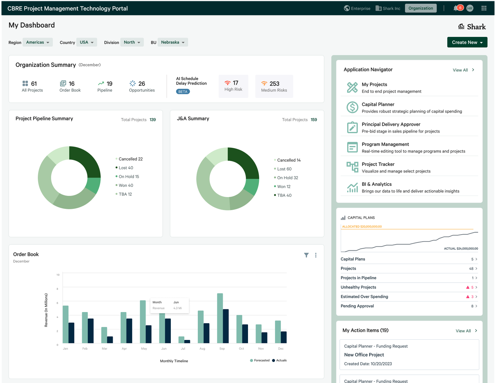Expand the Create New menu
The image size is (496, 383).
[467, 42]
